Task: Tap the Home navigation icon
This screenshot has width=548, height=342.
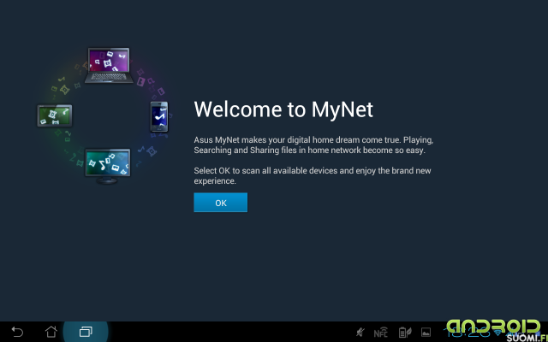Action: point(51,332)
